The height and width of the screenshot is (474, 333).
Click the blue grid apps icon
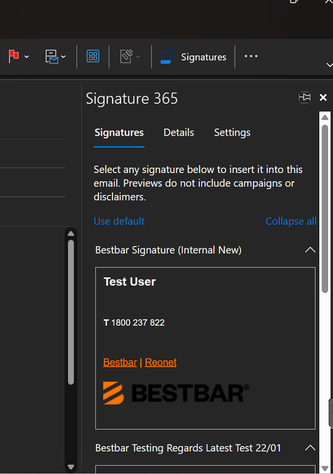pos(93,56)
